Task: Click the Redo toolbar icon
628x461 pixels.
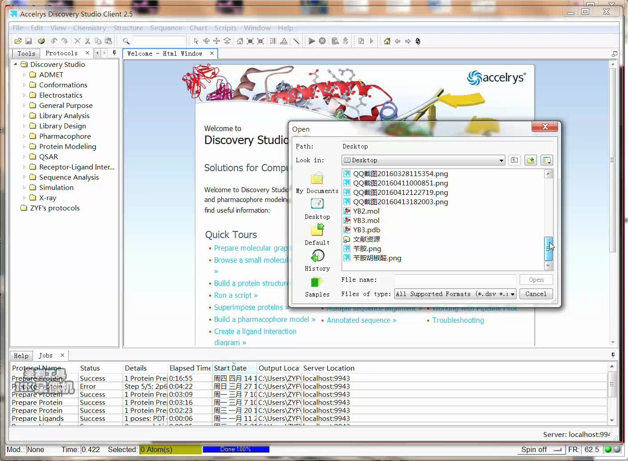Action: 64,41
